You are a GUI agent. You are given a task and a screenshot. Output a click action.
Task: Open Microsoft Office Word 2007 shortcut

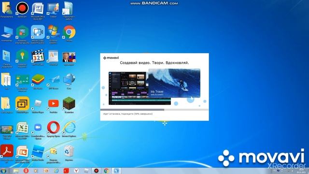tap(38, 8)
